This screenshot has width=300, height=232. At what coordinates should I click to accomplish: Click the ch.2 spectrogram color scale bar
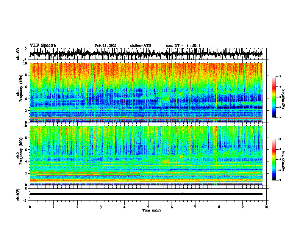click(274, 160)
